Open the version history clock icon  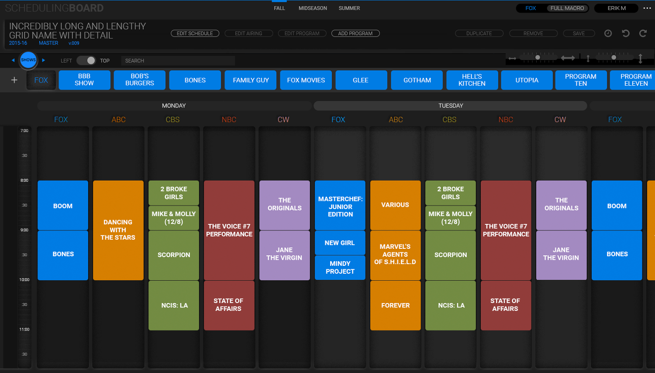pyautogui.click(x=608, y=33)
